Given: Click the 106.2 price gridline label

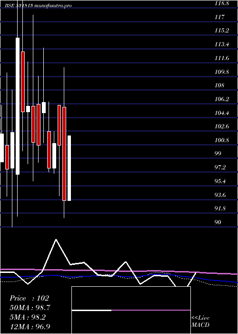Looking at the screenshot, I should 222,99.
